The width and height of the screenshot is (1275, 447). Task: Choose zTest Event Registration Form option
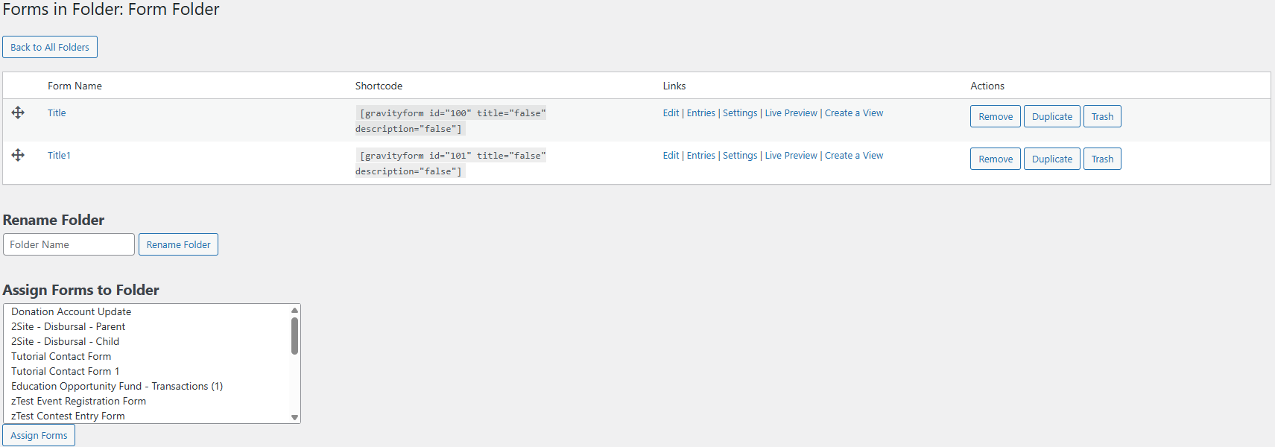[79, 402]
